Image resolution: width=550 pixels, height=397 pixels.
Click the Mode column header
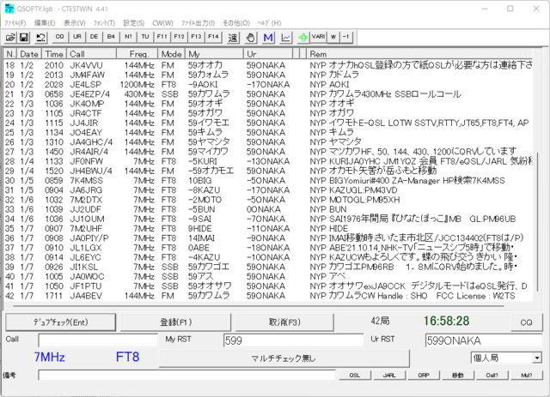172,54
